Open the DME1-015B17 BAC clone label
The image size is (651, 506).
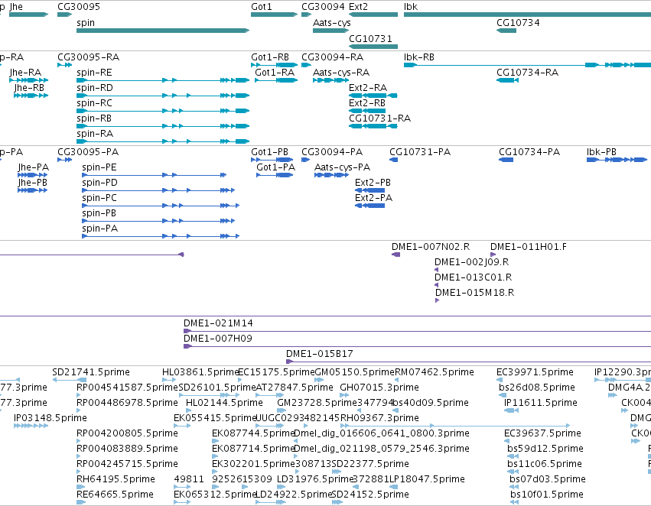pos(319,354)
